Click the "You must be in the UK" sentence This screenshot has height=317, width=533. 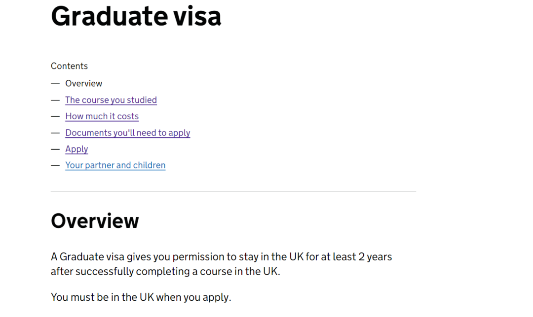point(141,297)
